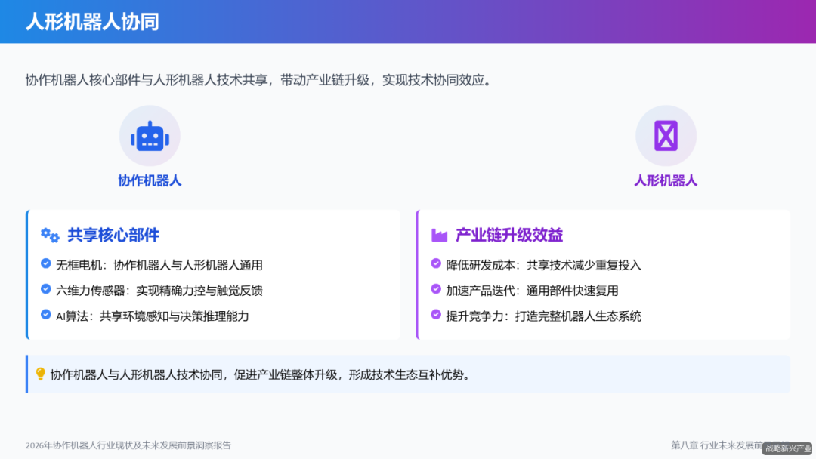Select the 人形机器人 humanoid robot icon

(x=666, y=135)
